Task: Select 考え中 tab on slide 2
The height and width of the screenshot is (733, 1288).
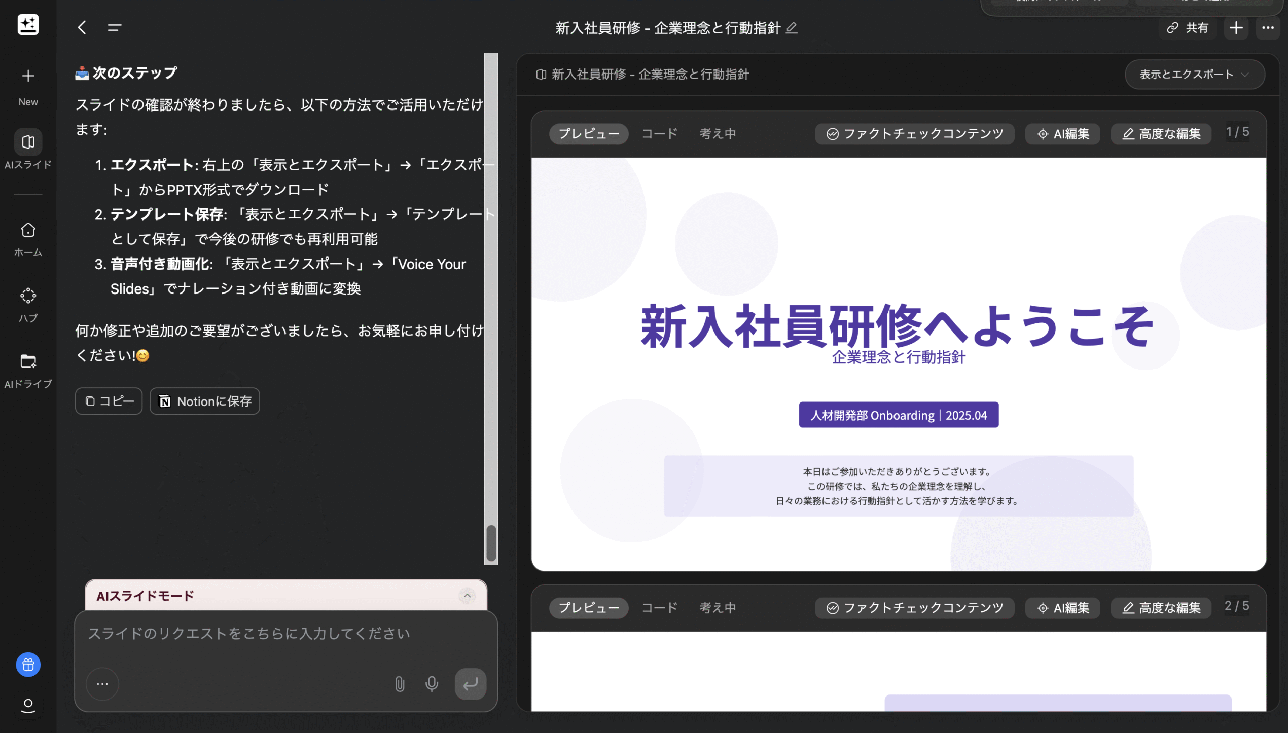Action: (718, 608)
